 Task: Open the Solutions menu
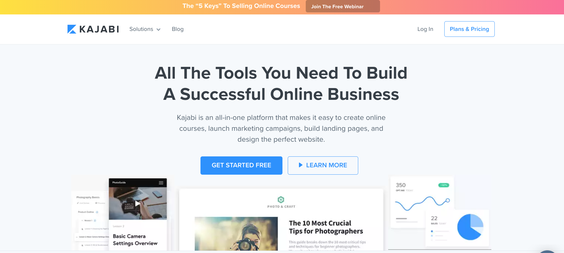(x=141, y=29)
